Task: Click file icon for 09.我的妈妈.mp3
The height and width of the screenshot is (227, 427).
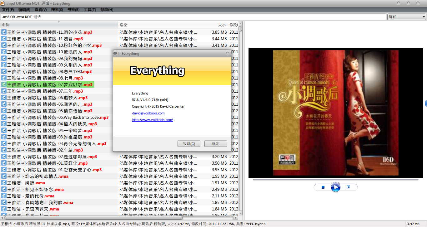Action: point(4,58)
